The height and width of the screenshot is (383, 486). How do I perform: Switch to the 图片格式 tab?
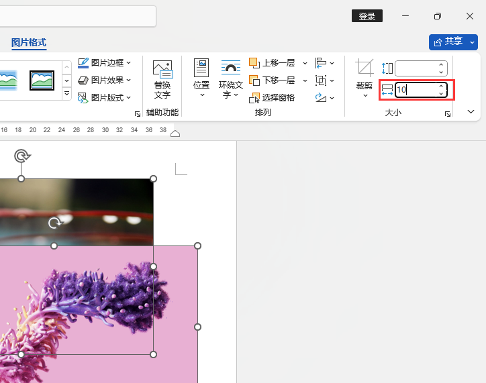pos(29,42)
